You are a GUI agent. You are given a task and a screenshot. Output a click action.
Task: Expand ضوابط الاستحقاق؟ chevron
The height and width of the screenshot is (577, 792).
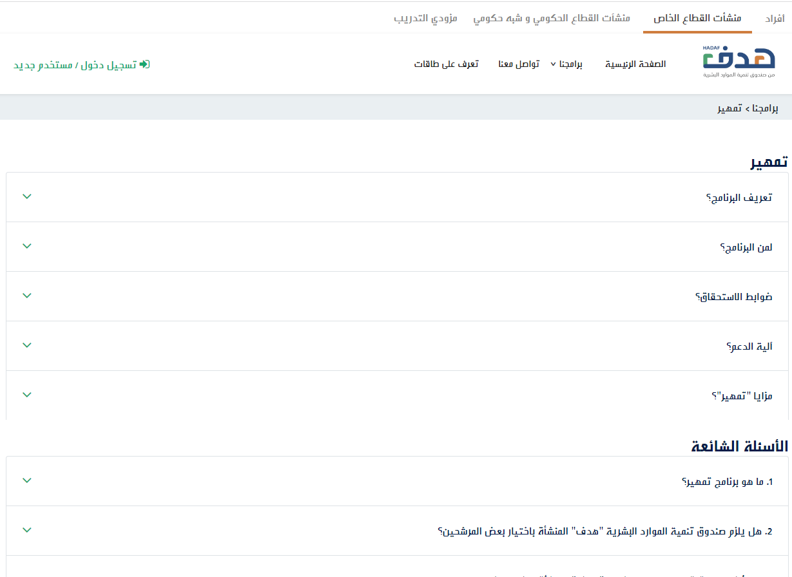[27, 296]
